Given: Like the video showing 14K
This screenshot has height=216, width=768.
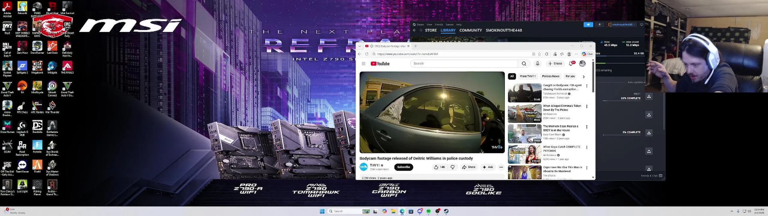Looking at the screenshot, I should coord(439,167).
